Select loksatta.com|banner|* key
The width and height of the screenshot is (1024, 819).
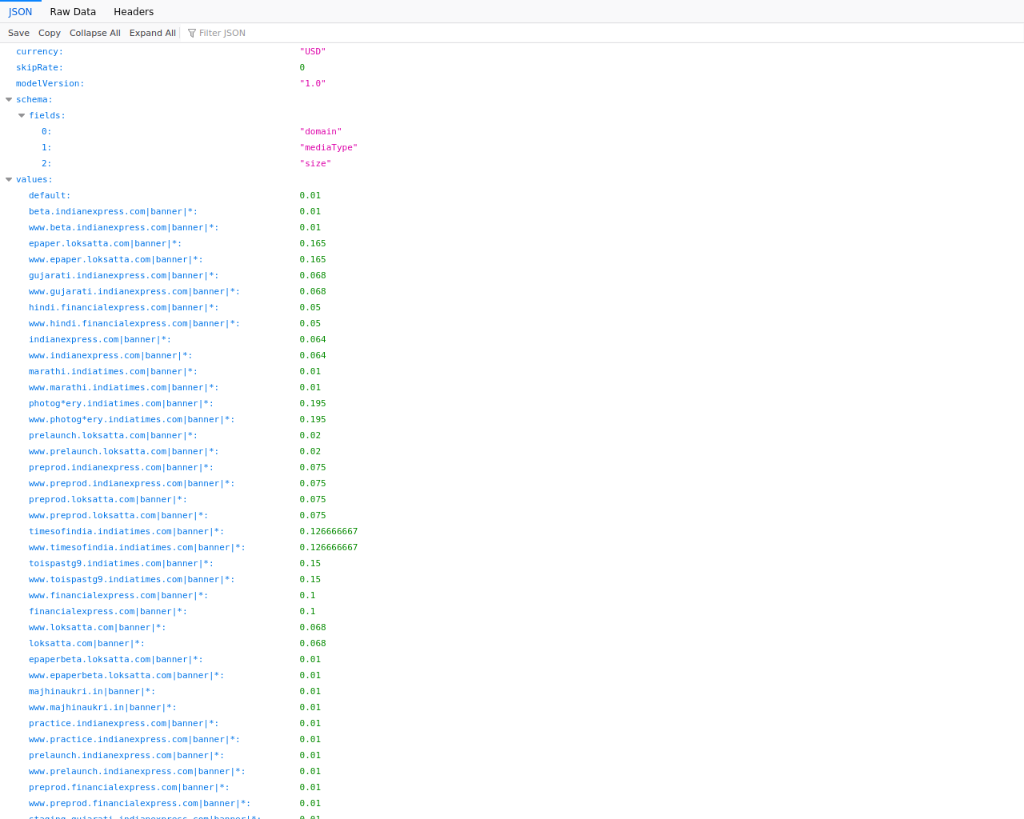[x=86, y=643]
